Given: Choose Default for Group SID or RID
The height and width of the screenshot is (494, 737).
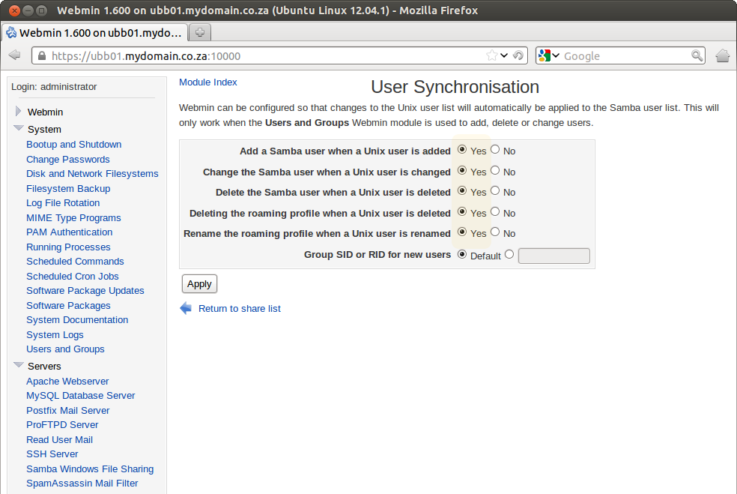Looking at the screenshot, I should [462, 255].
